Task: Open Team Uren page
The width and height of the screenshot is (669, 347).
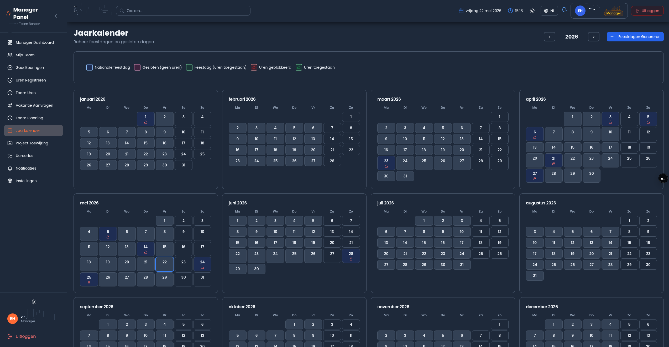Action: (33, 93)
